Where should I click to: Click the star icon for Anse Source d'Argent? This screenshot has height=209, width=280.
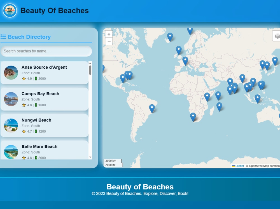[x=24, y=79]
